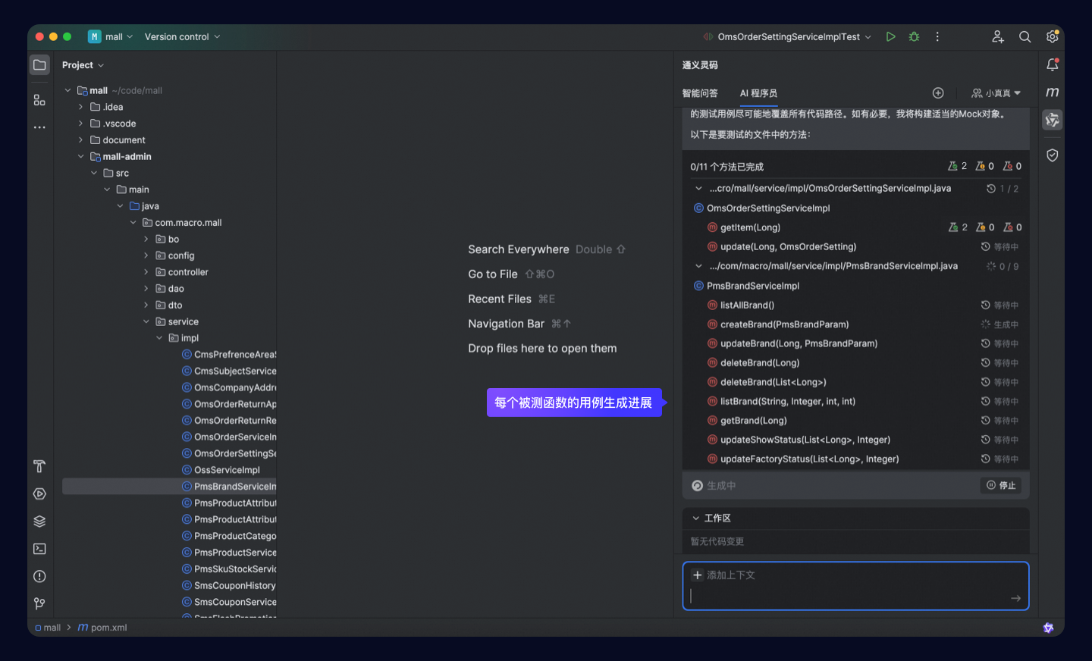Viewport: 1092px width, 661px height.
Task: Open the Terminal tool window
Action: click(x=39, y=548)
